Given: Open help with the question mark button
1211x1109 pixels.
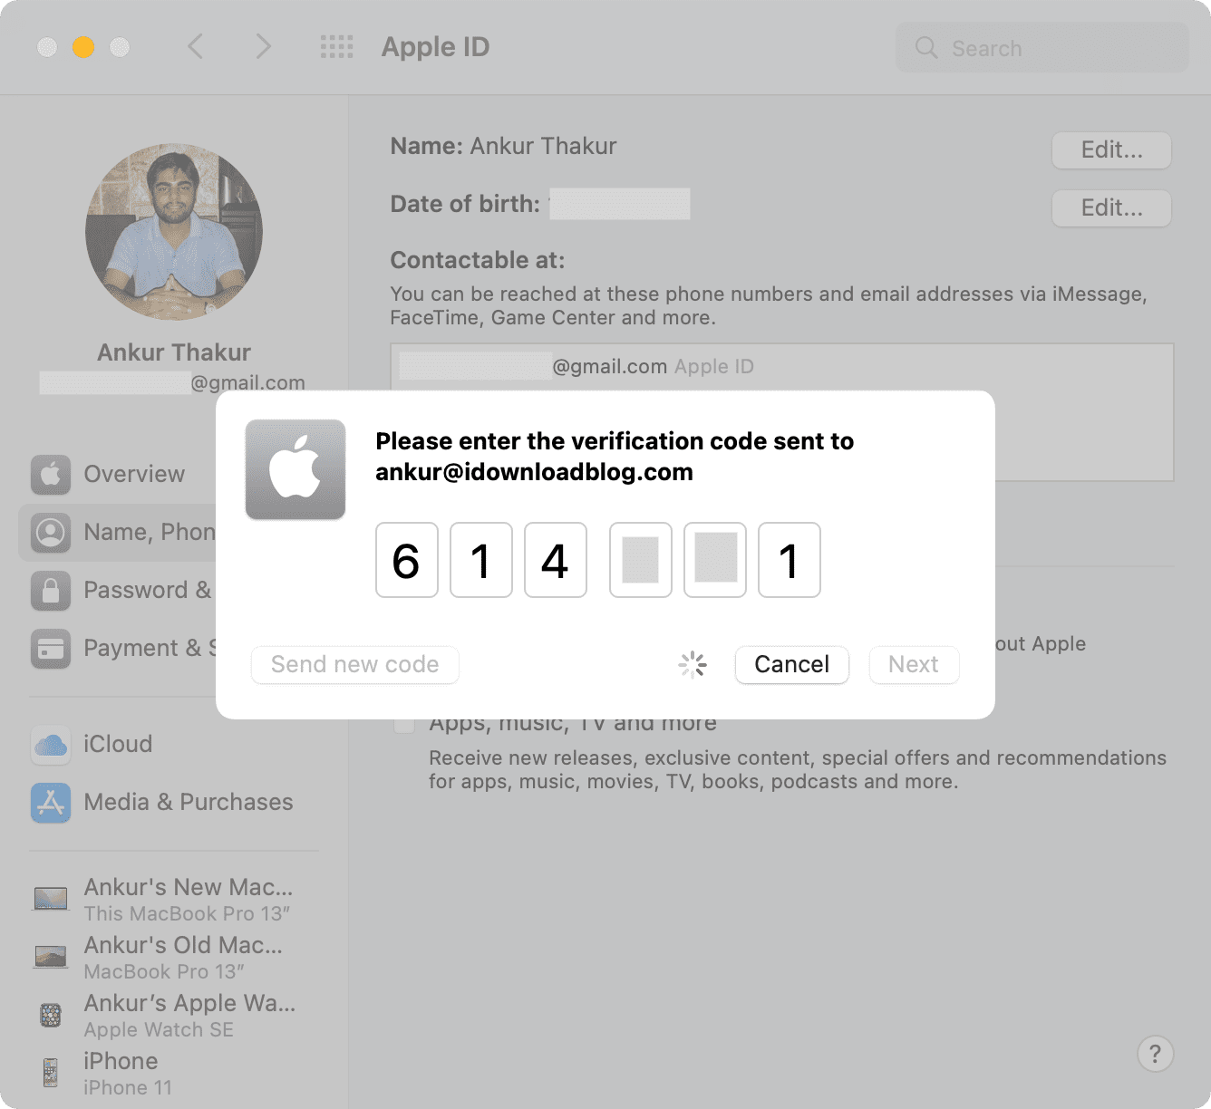Looking at the screenshot, I should click(x=1155, y=1054).
